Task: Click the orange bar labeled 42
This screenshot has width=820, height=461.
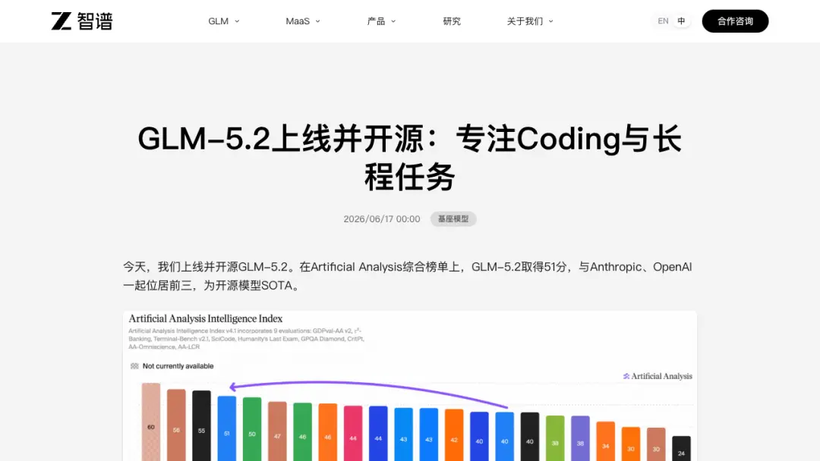Action: [x=454, y=435]
